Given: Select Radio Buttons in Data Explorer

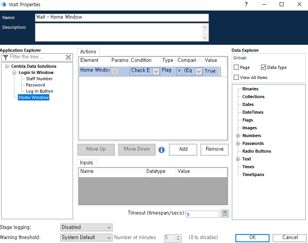Looking at the screenshot, I should [x=256, y=151].
